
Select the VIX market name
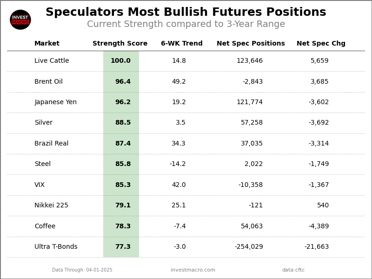click(x=40, y=185)
